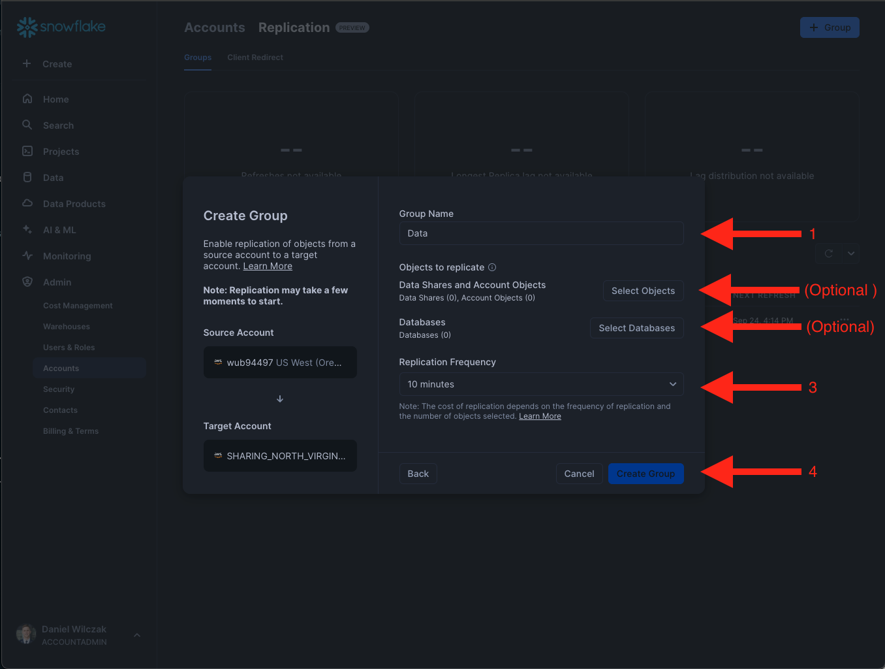Click the Snowflake logo icon
Screen dimensions: 885x669
(x=27, y=27)
